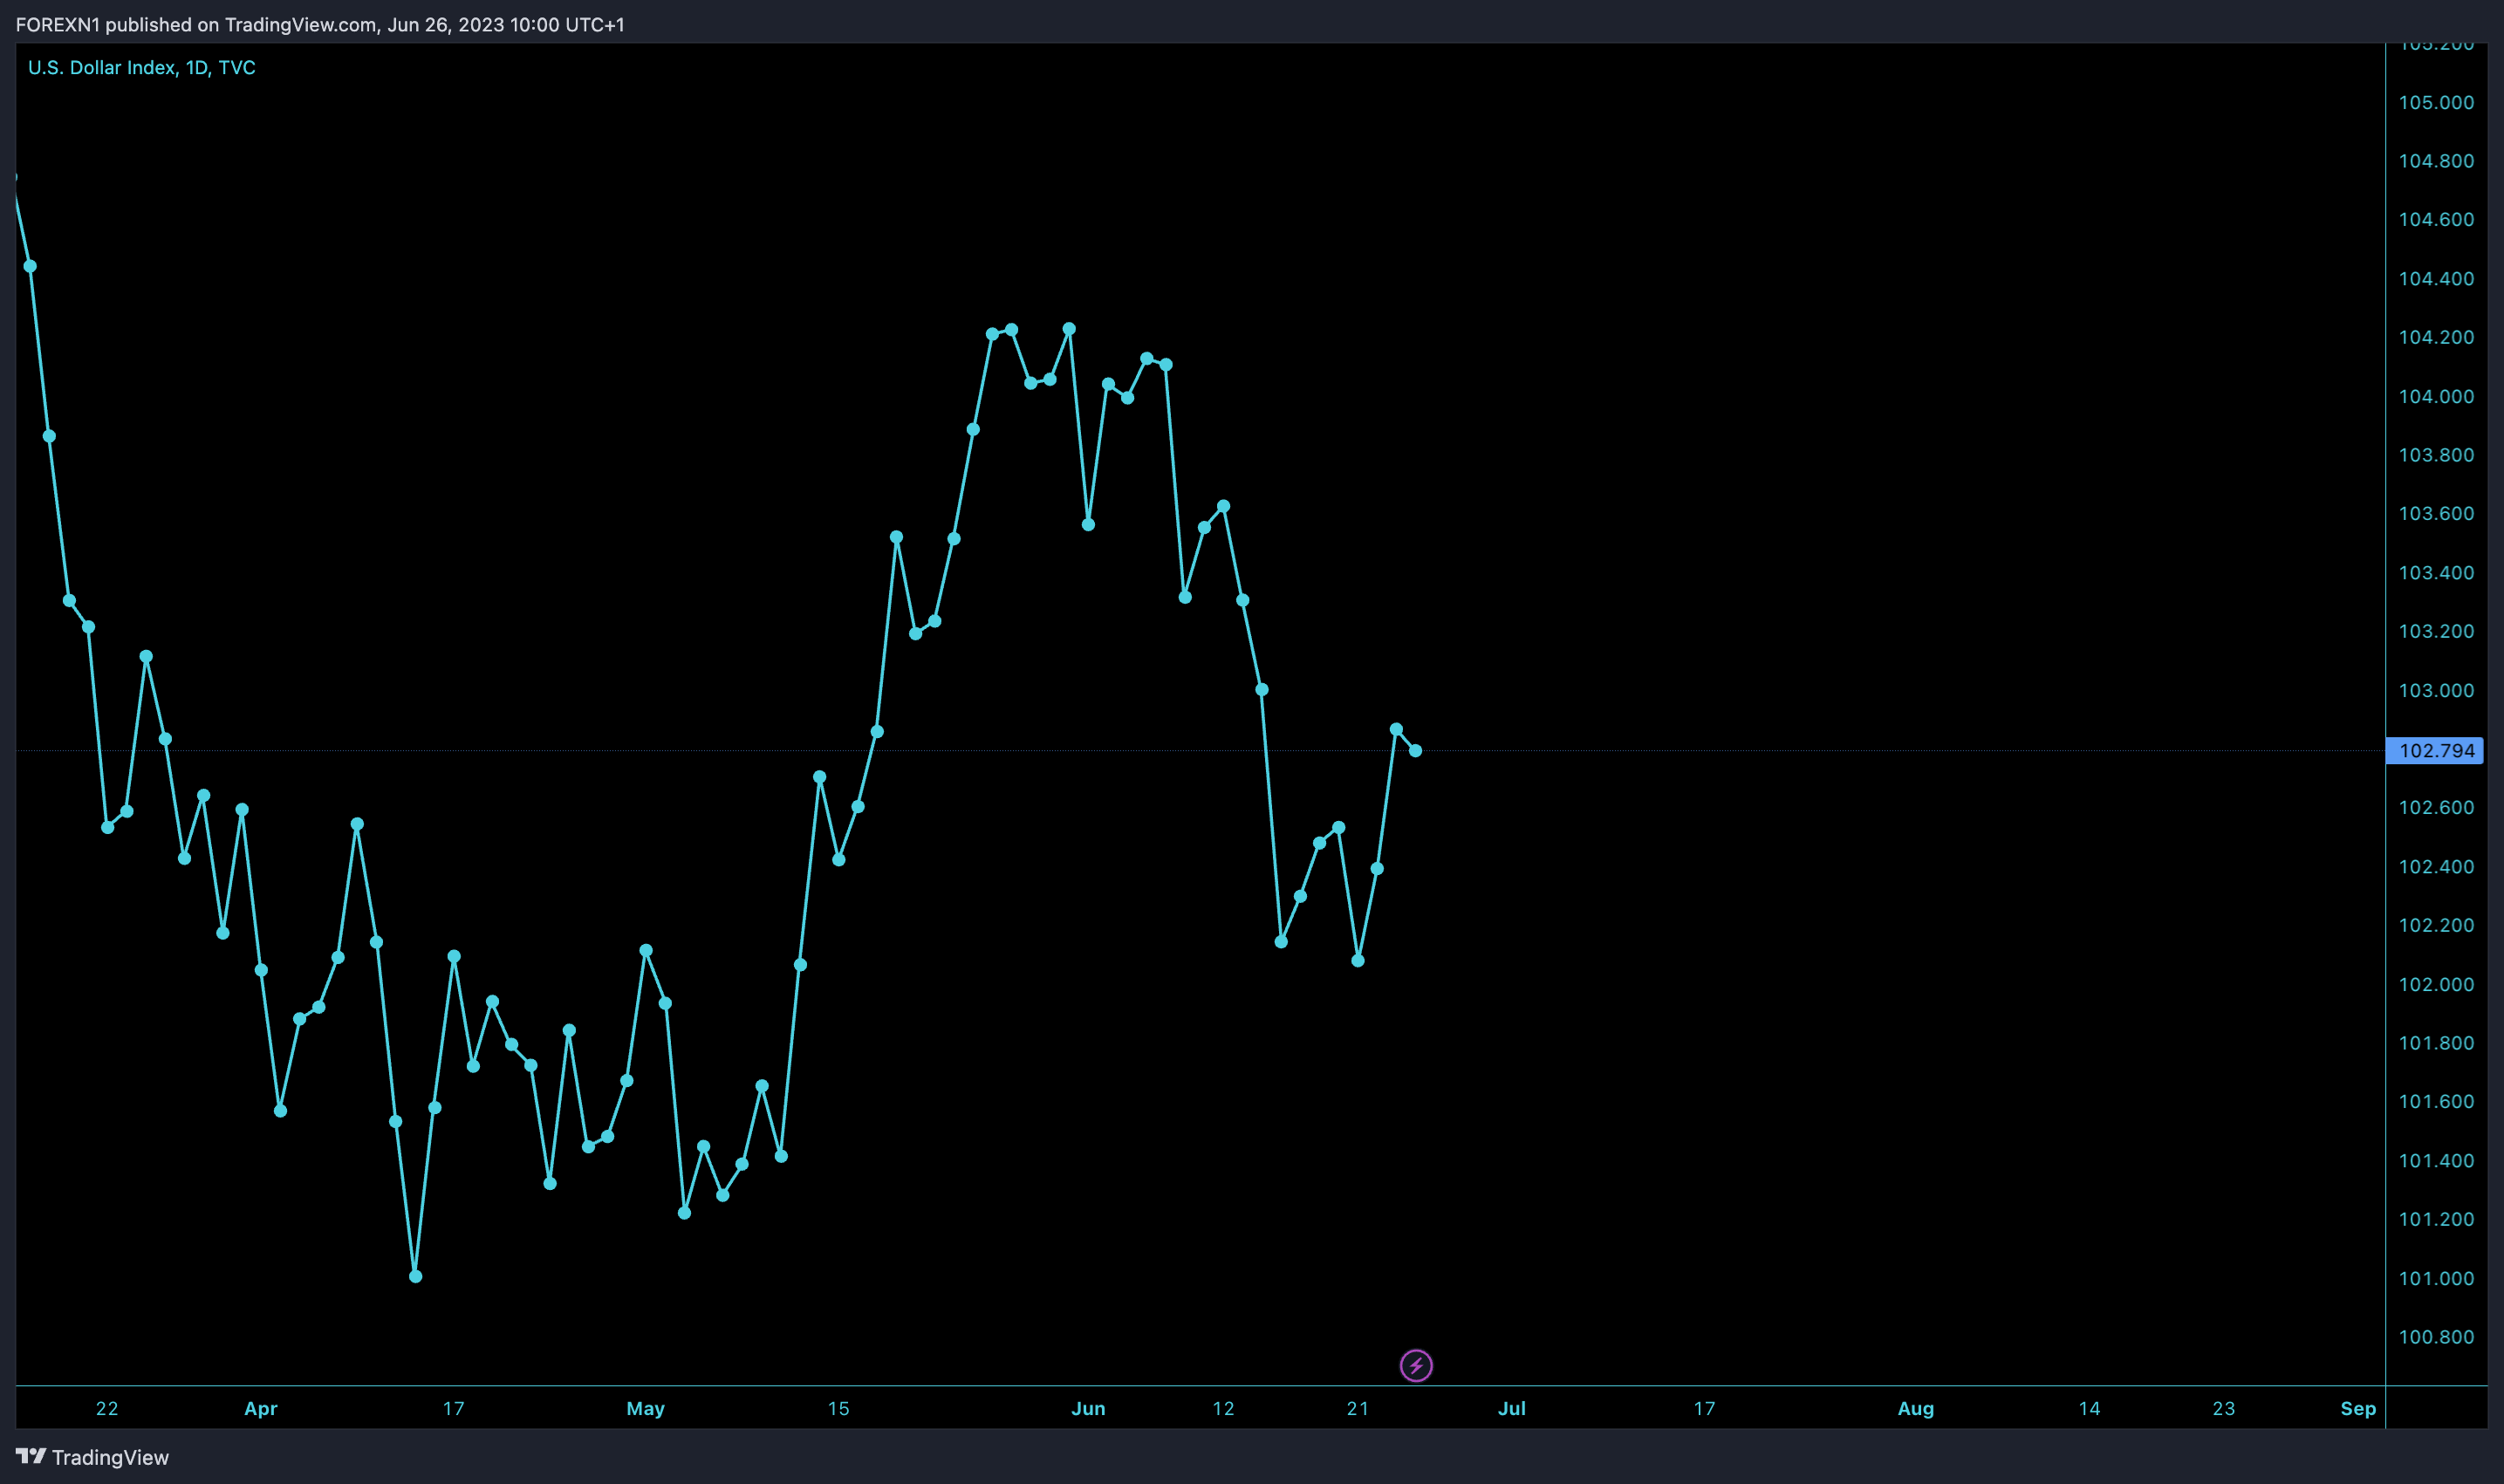The height and width of the screenshot is (1484, 2504).
Task: Click the 104.600 price axis label
Action: (2436, 219)
